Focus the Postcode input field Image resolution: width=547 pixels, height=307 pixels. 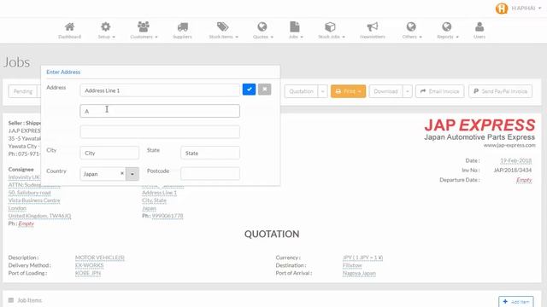(x=210, y=174)
